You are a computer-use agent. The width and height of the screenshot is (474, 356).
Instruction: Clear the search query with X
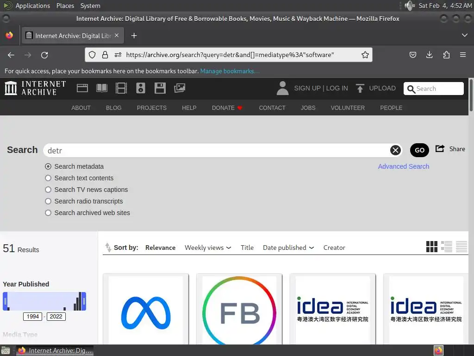click(395, 150)
